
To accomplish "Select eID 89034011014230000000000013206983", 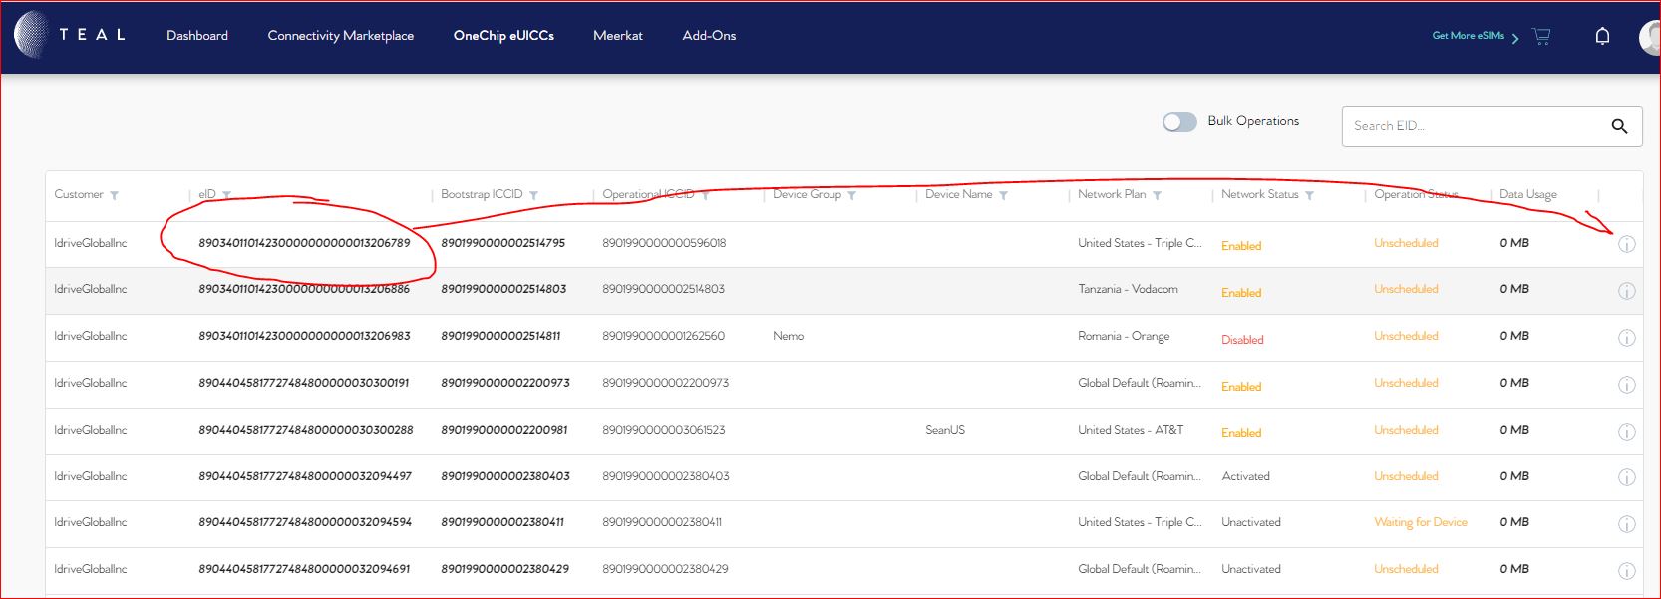I will point(304,336).
